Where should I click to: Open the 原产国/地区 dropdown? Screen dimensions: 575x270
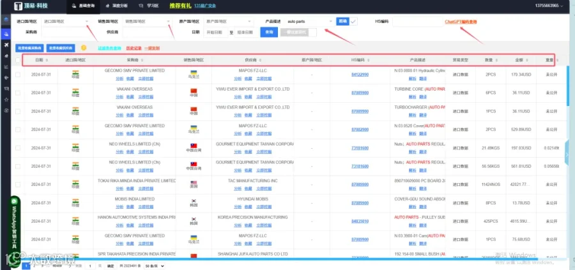[228, 22]
